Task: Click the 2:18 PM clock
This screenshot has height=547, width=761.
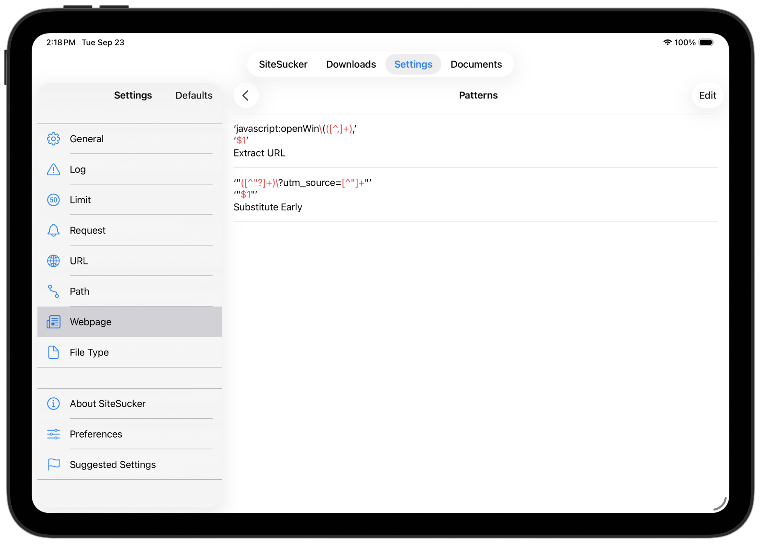Action: coord(61,43)
